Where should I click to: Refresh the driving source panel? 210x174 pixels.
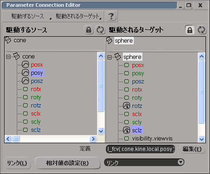[x=100, y=30]
